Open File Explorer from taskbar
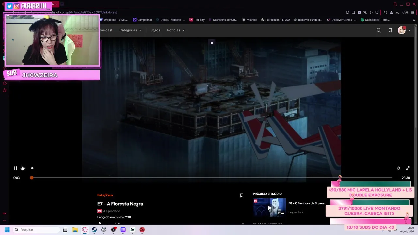Viewport: 418px width, 235px height. pos(75,230)
